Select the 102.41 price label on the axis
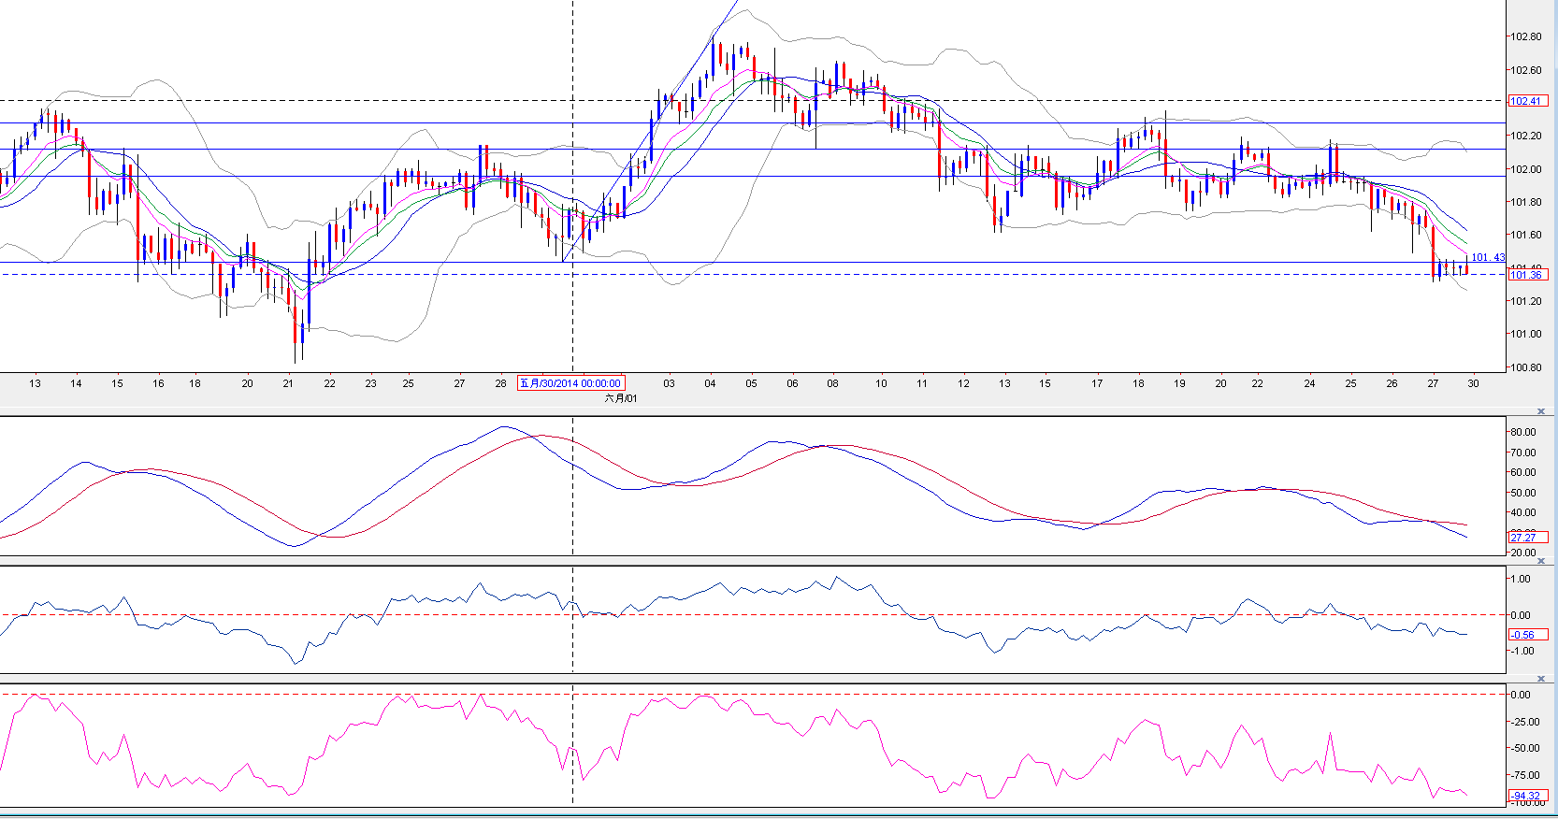Viewport: 1558px width, 819px height. pos(1526,101)
